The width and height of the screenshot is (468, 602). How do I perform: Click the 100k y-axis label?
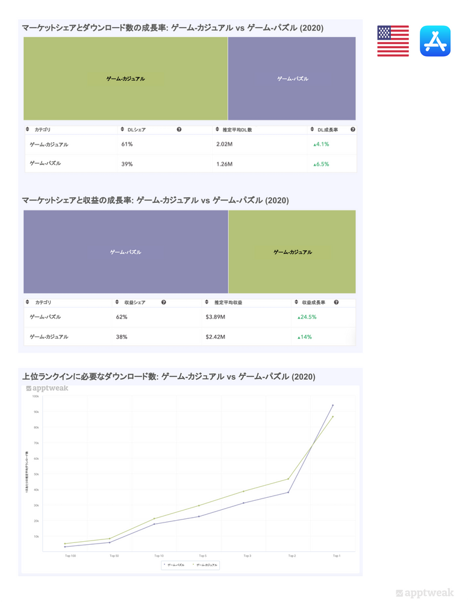[x=36, y=396]
